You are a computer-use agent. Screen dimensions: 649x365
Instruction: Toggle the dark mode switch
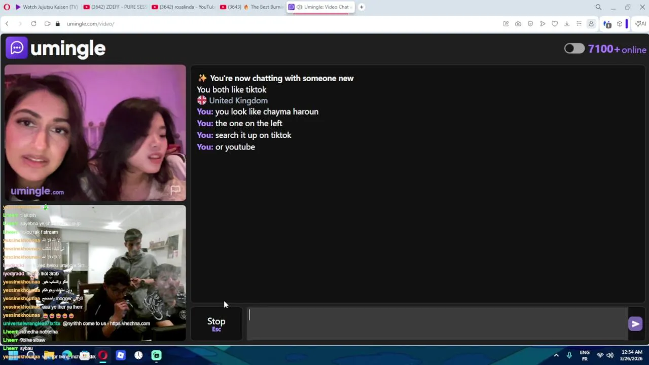pos(574,49)
